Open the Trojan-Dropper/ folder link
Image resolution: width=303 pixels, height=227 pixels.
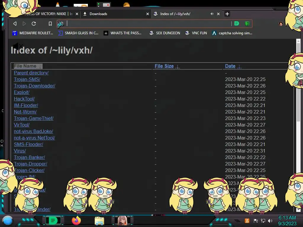[x=30, y=164]
